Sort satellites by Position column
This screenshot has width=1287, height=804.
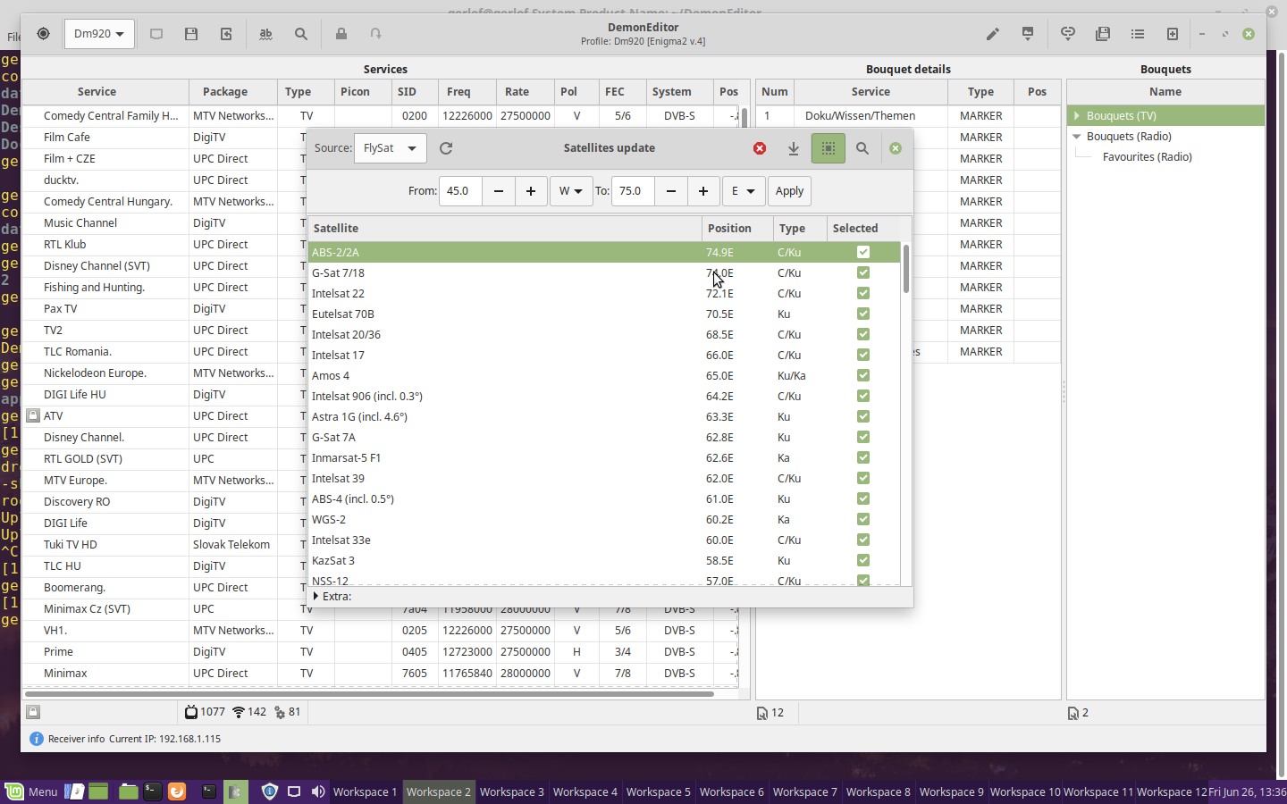(x=737, y=228)
